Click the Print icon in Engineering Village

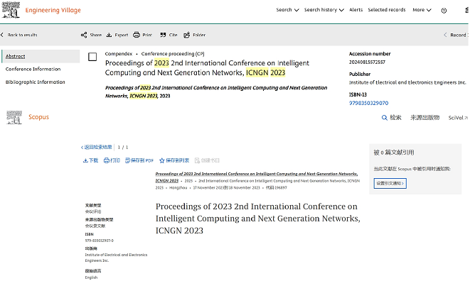pos(137,35)
